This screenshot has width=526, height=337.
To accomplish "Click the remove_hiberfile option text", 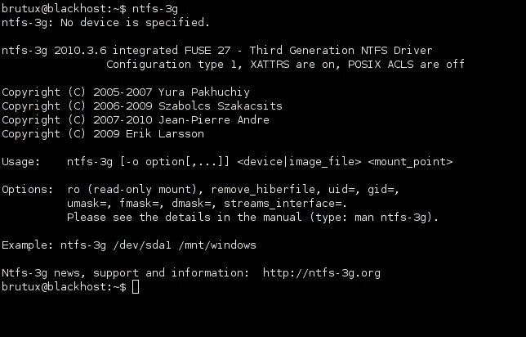I will point(263,190).
